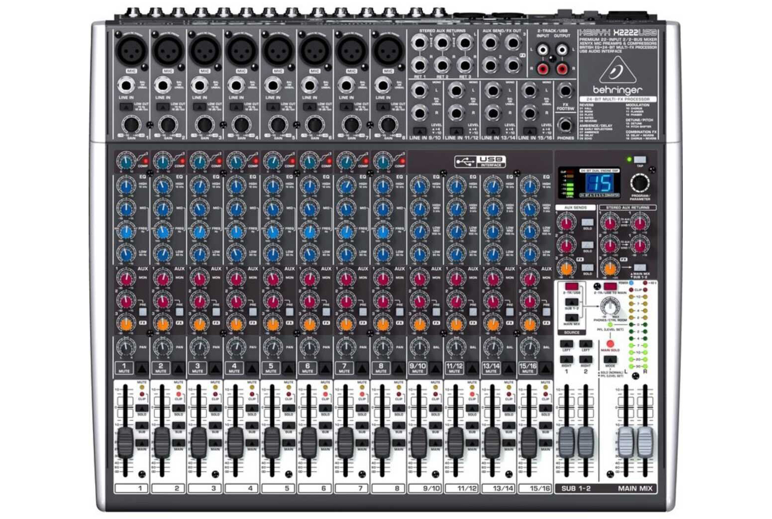Click the AUX SENDS 1 master knob
The height and width of the screenshot is (519, 772).
click(x=566, y=223)
